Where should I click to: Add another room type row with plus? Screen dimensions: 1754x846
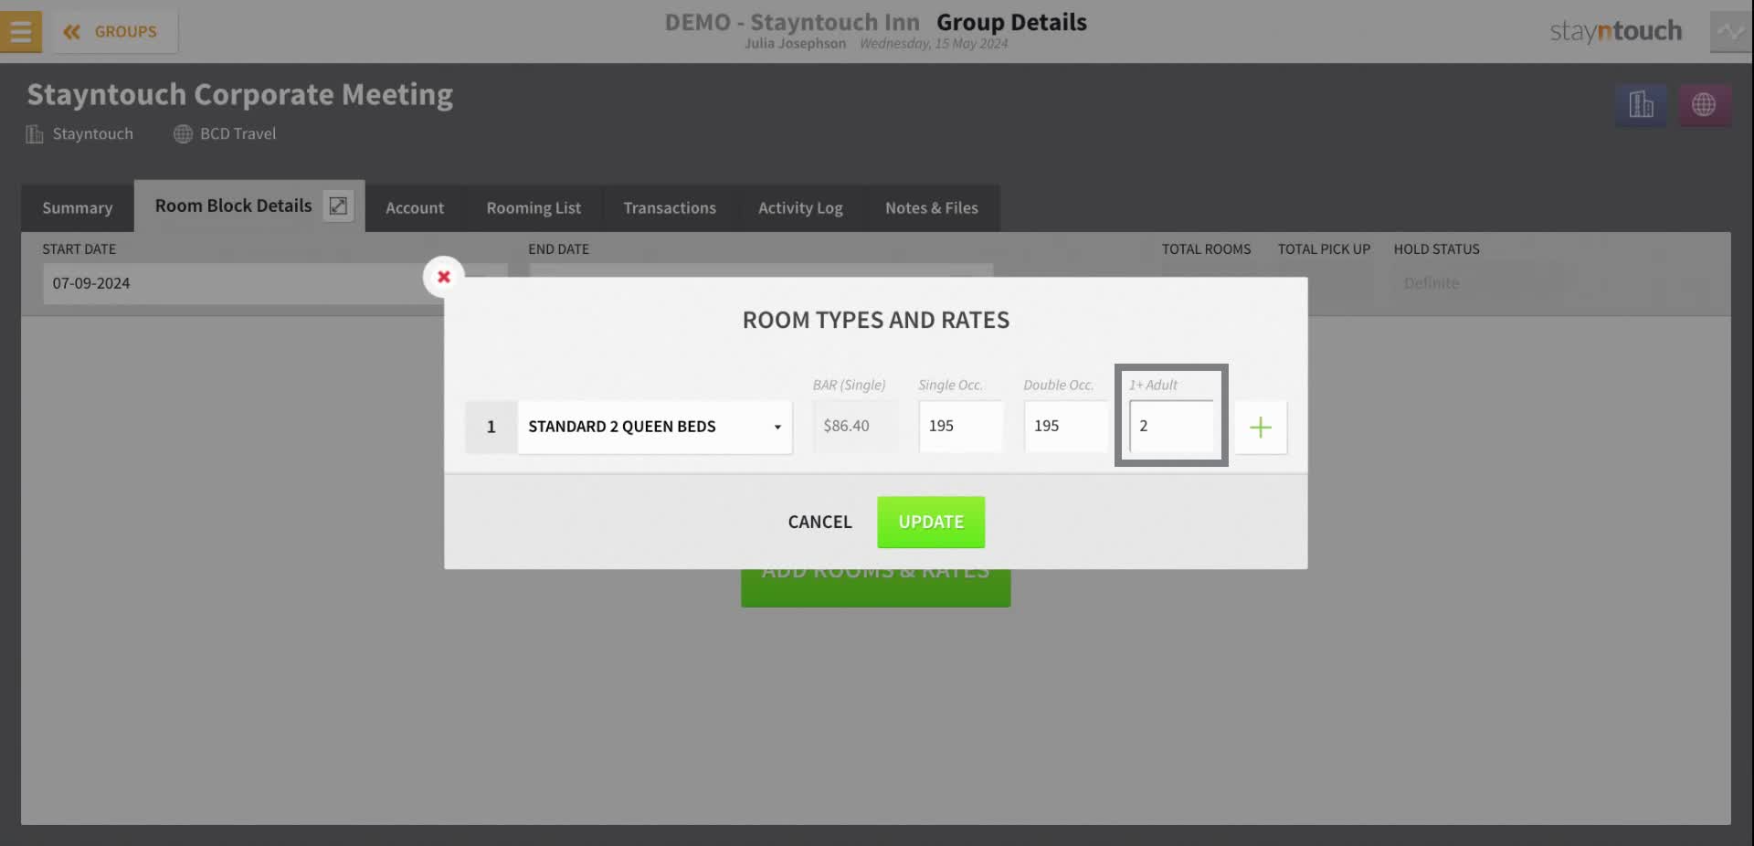coord(1261,428)
